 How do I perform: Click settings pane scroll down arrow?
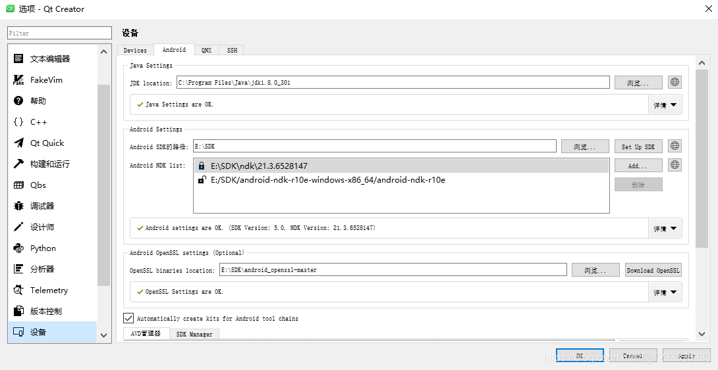click(x=702, y=335)
